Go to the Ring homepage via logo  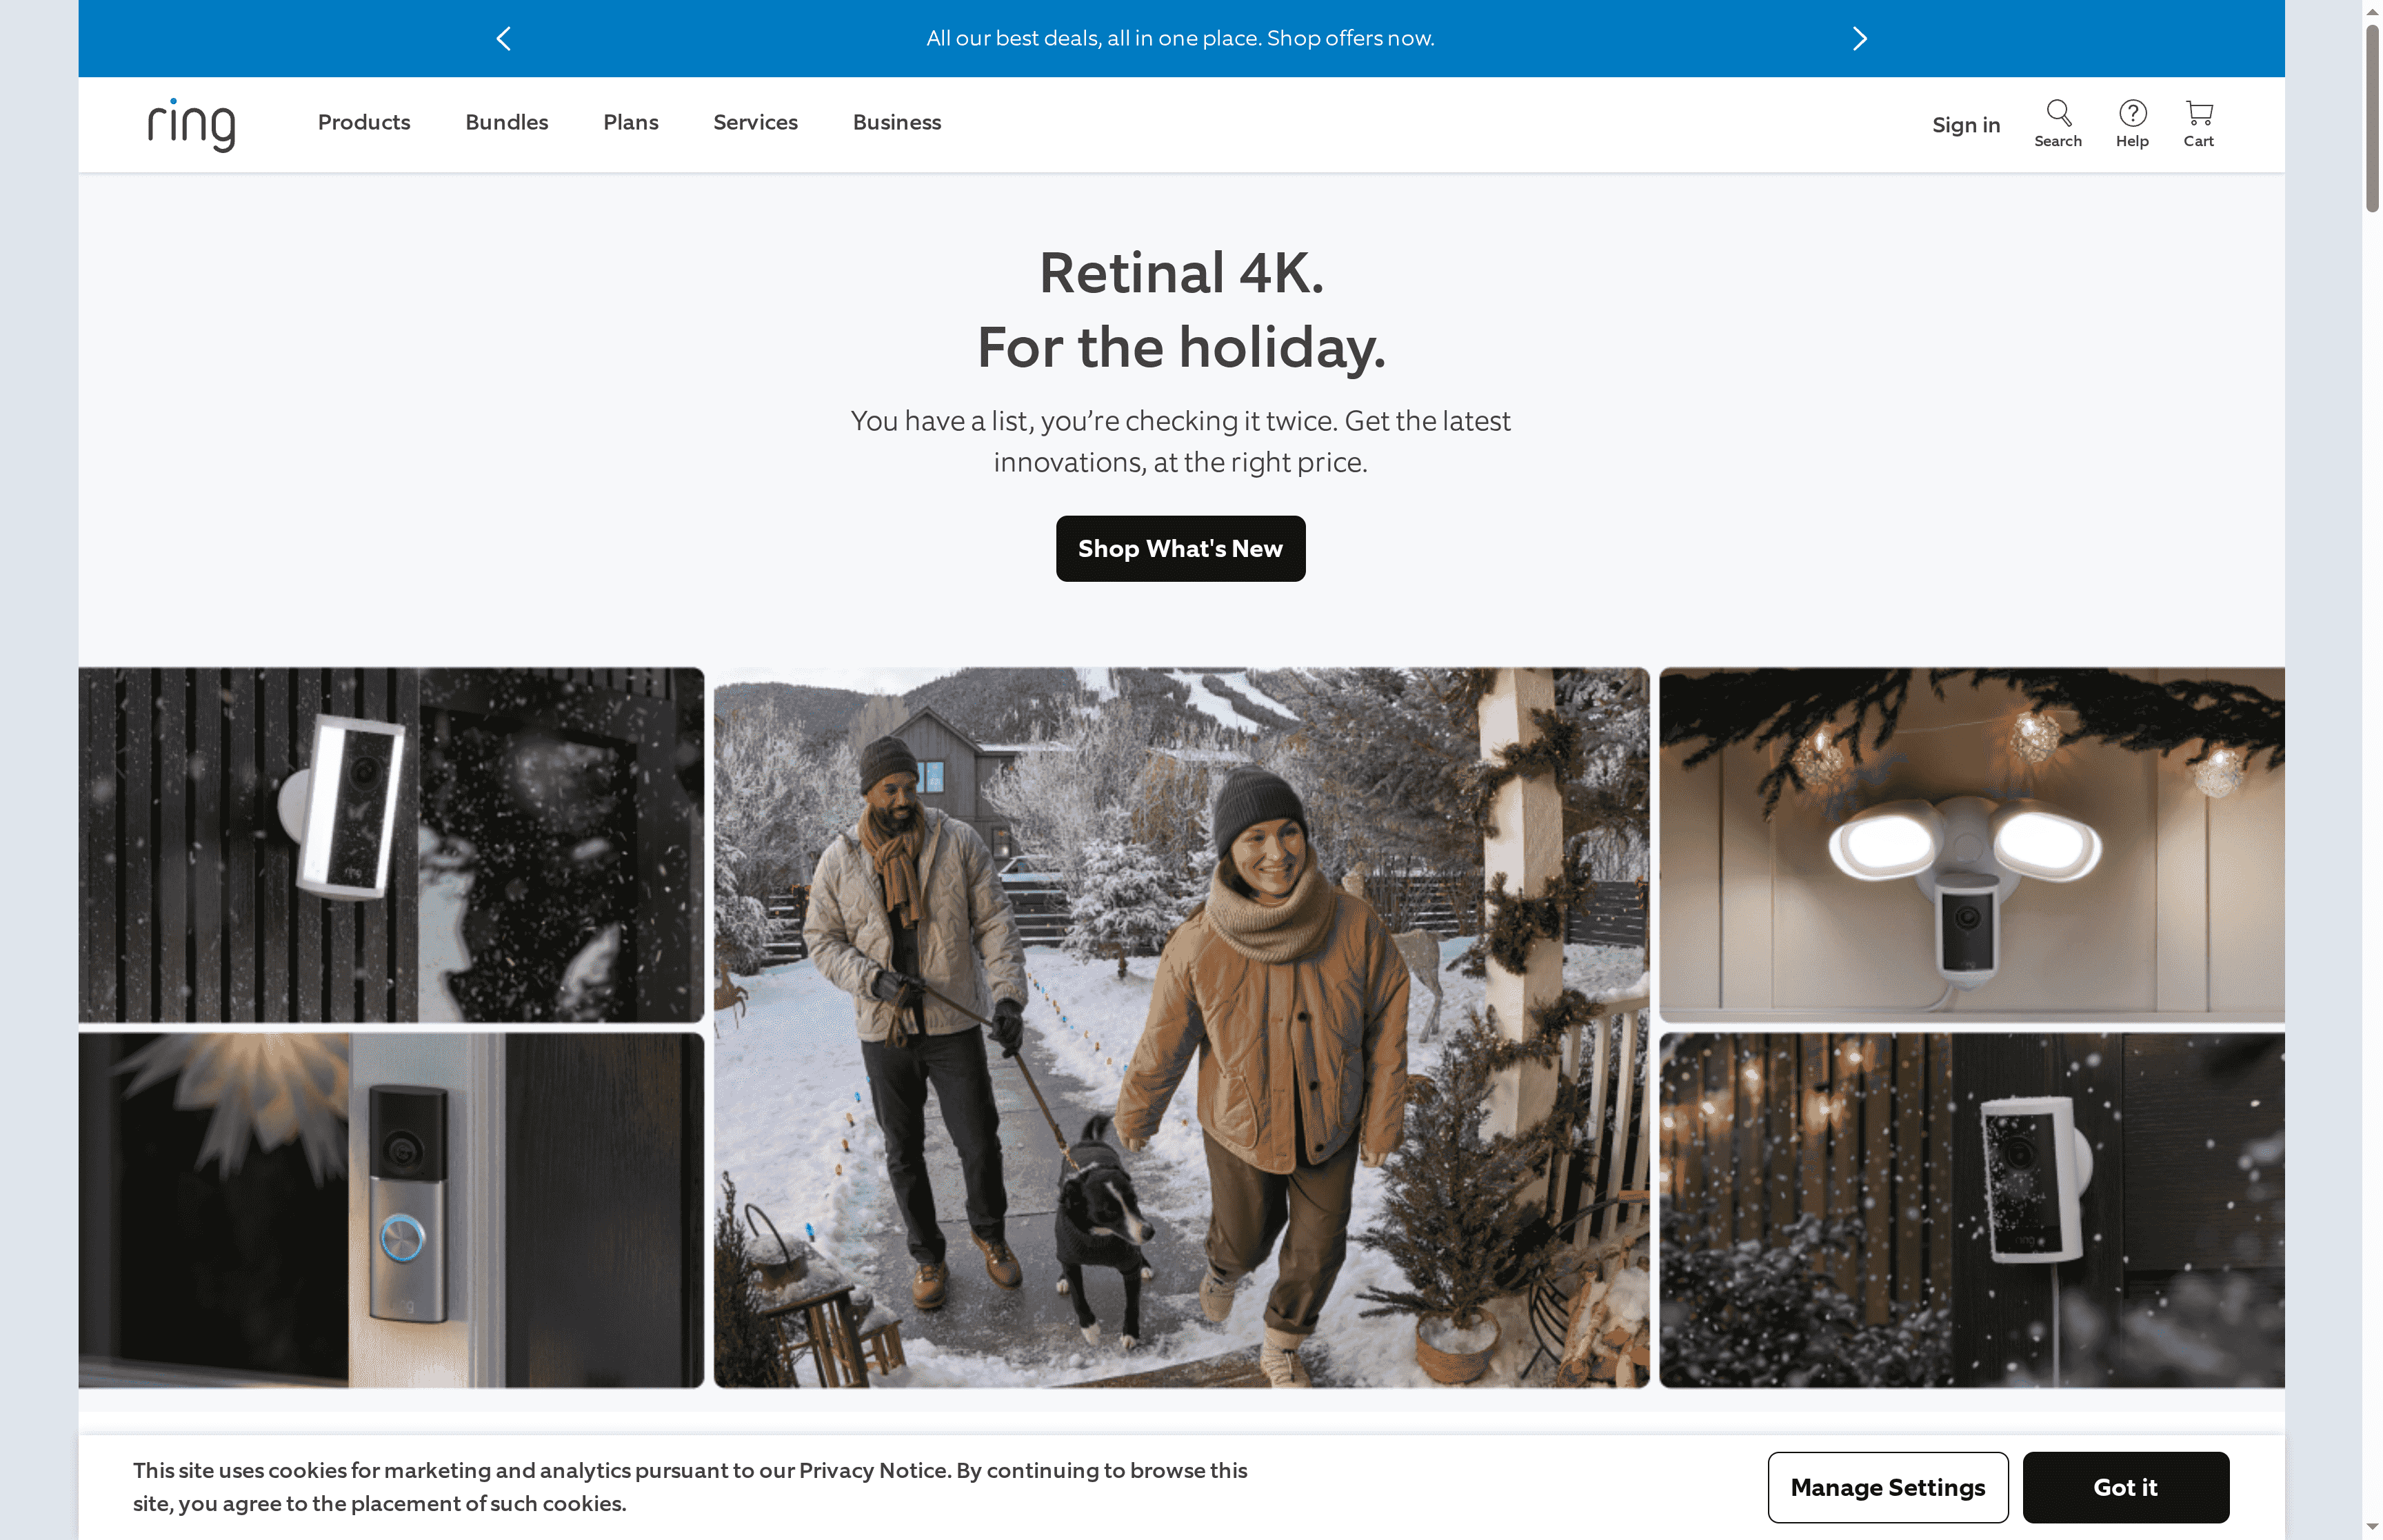click(190, 124)
